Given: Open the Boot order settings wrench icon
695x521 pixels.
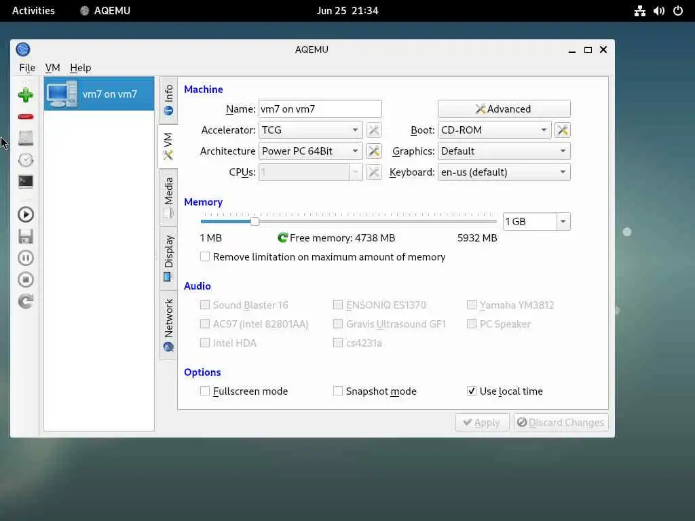Looking at the screenshot, I should (x=563, y=130).
